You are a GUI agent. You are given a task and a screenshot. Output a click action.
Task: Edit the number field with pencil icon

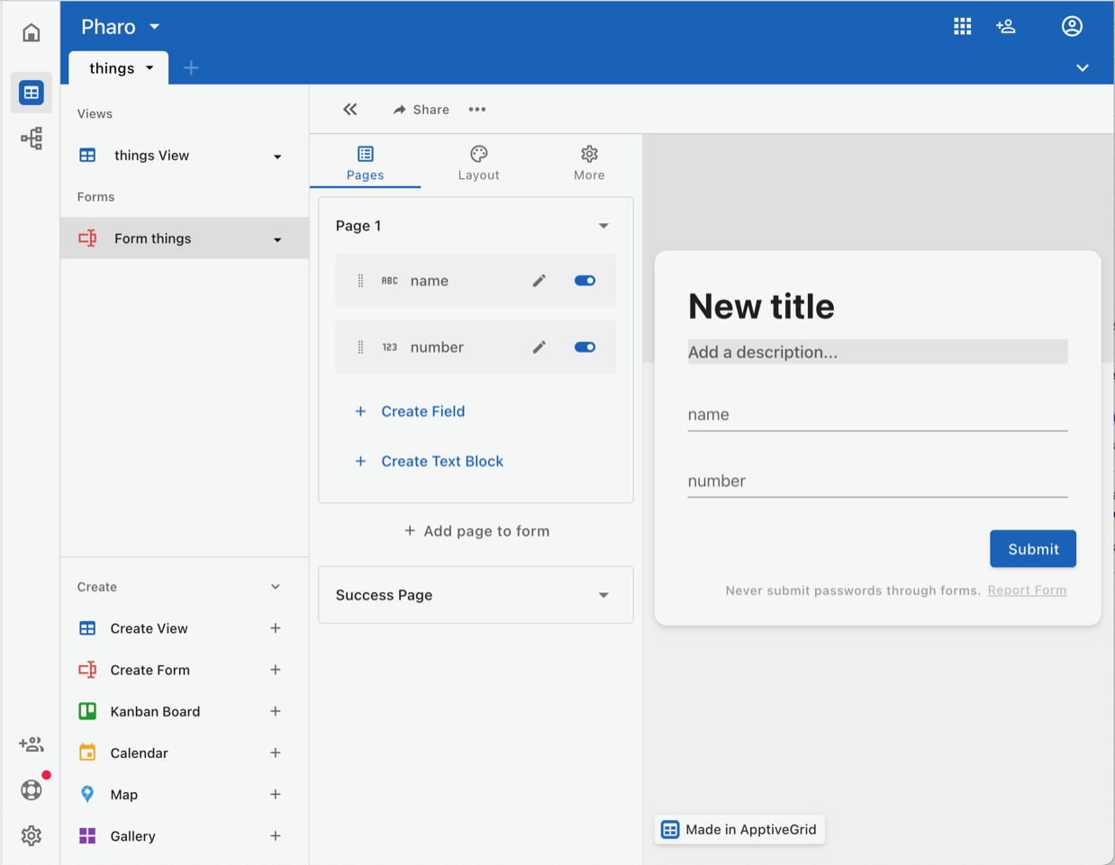(539, 347)
